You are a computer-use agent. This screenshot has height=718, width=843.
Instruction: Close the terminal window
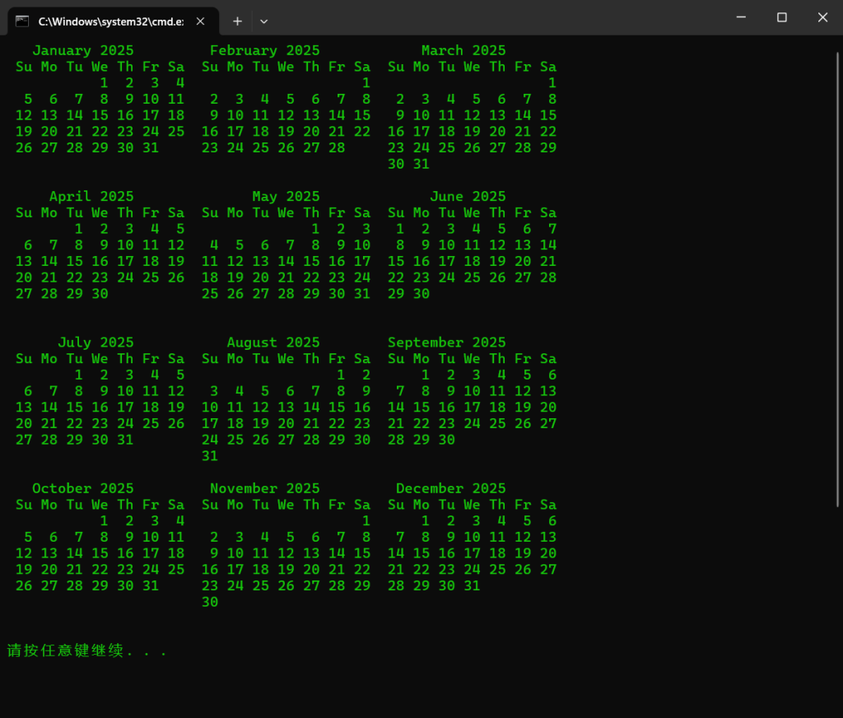(822, 17)
